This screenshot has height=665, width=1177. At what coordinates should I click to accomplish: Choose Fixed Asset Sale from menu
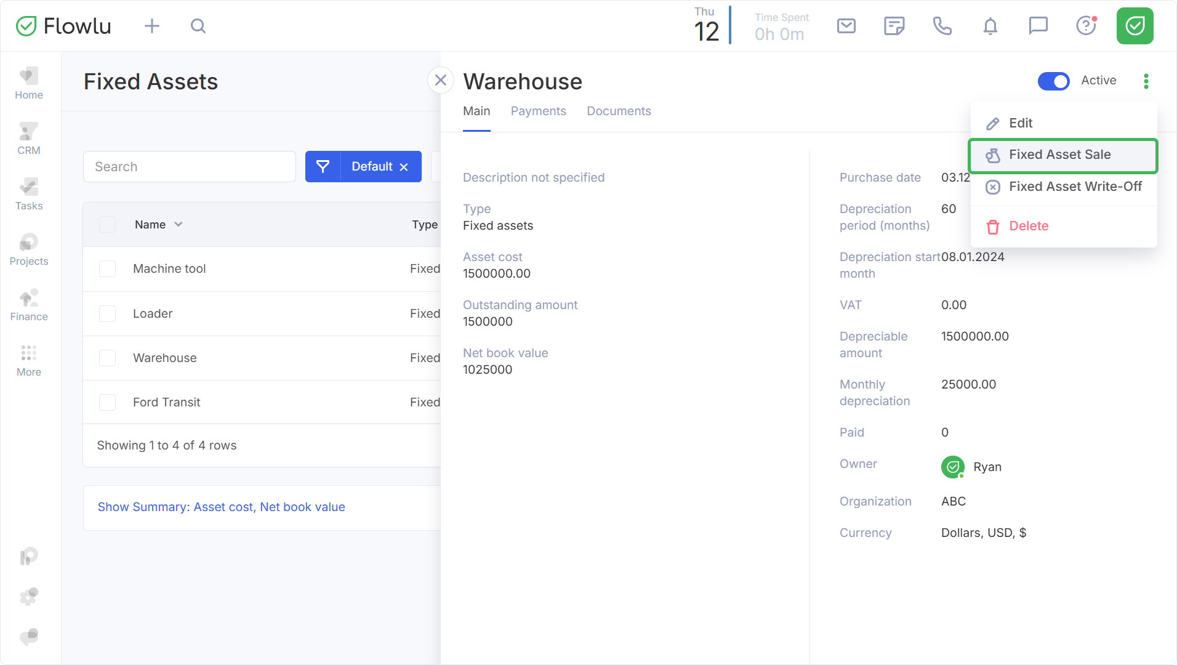pos(1059,155)
